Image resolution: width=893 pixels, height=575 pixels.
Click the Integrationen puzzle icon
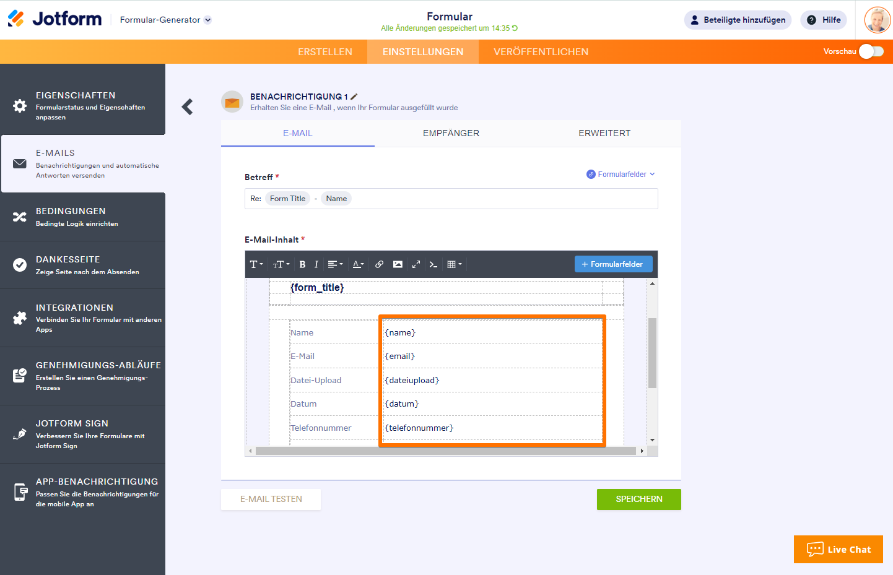[20, 318]
